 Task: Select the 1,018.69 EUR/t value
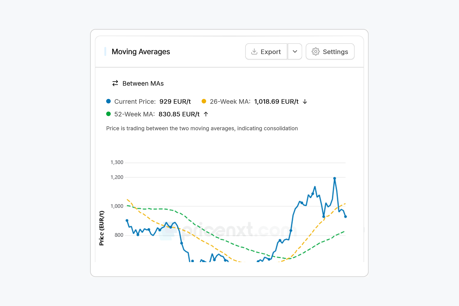click(x=276, y=102)
